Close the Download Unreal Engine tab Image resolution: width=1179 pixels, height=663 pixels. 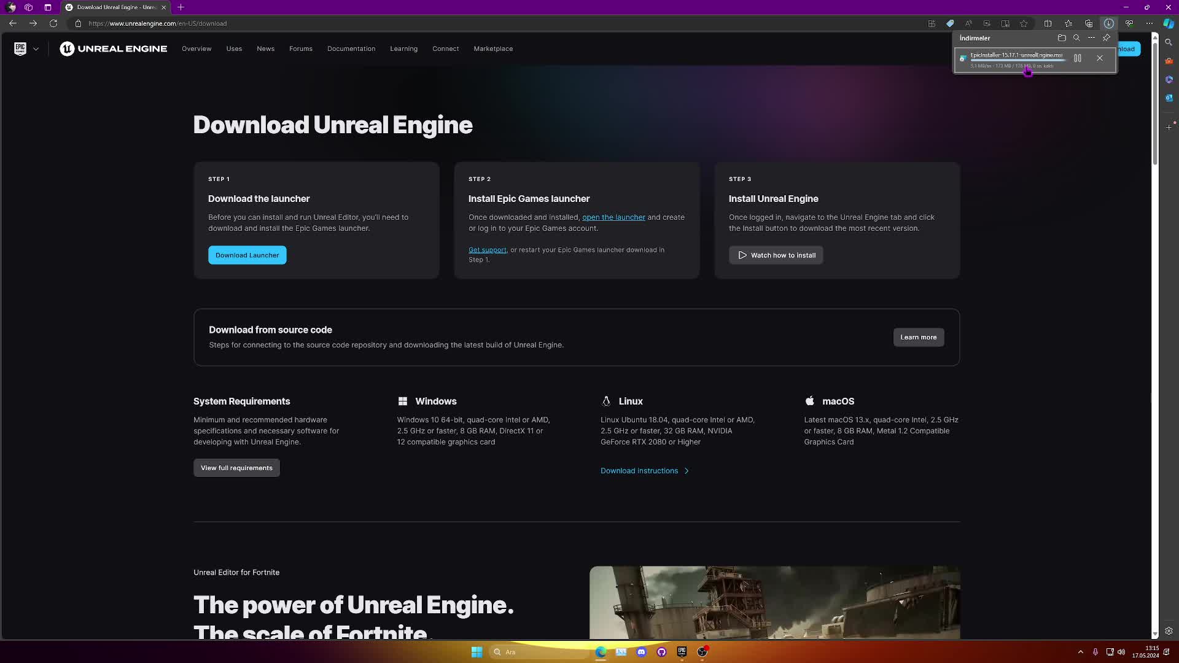tap(163, 7)
